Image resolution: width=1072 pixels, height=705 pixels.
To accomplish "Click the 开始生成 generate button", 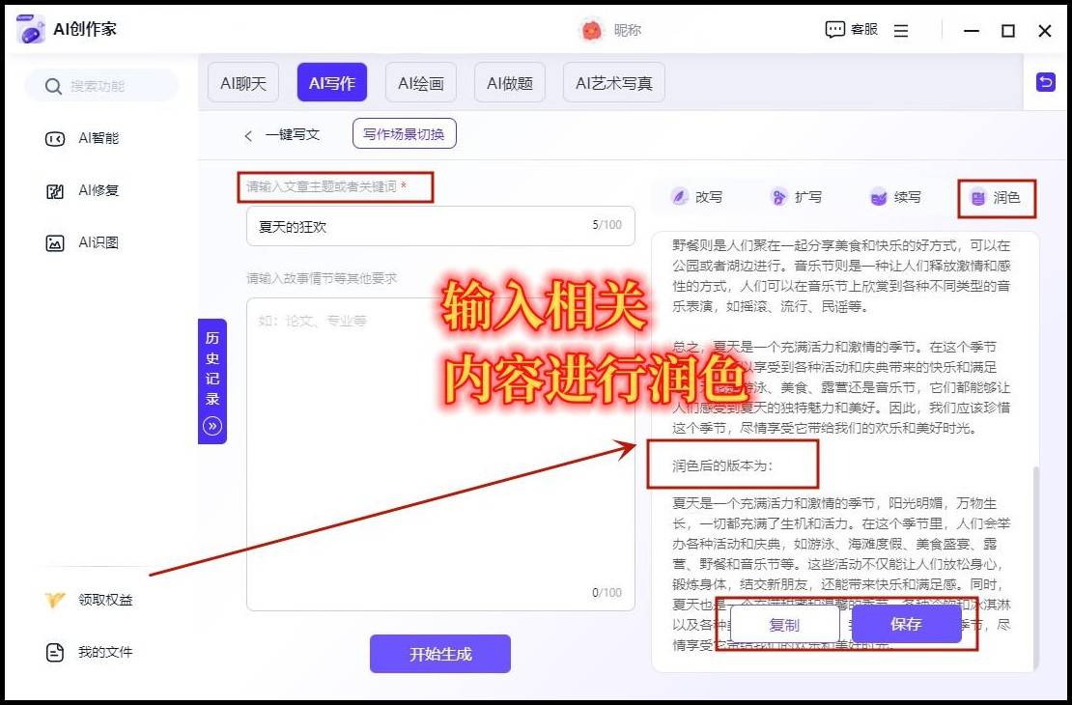I will 439,654.
